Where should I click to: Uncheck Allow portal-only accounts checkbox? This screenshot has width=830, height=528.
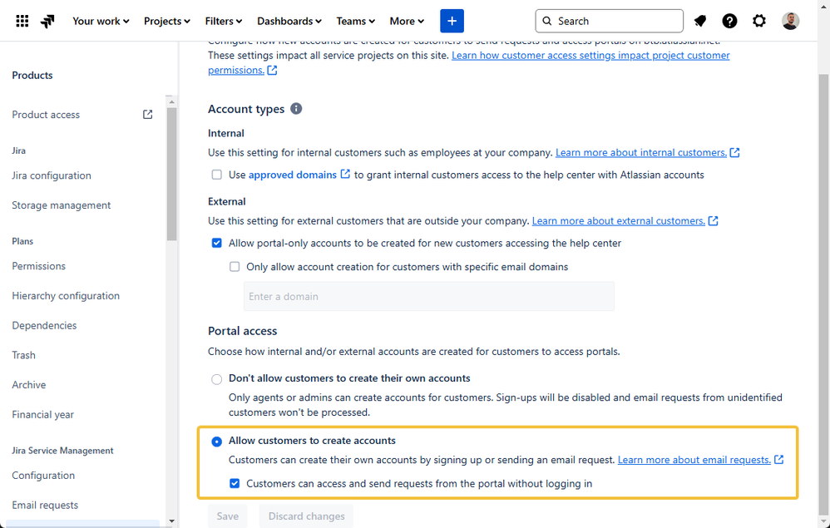[x=216, y=243]
